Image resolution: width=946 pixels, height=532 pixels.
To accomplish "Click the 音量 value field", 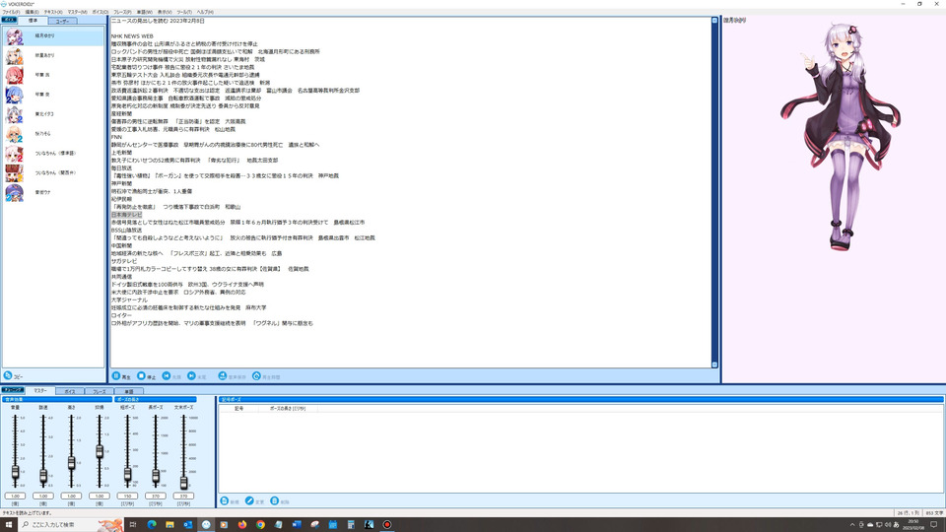I will [x=15, y=496].
